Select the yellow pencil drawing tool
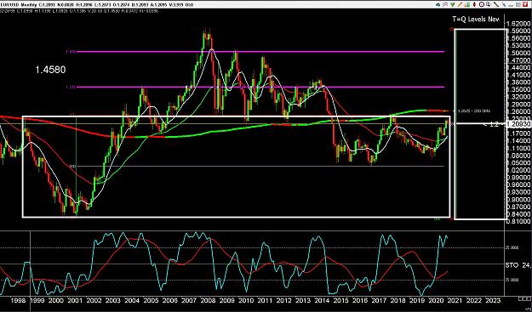The width and height of the screenshot is (532, 312). (460, 4)
